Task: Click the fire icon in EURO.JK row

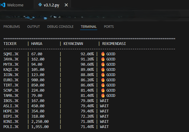Action: point(103,80)
